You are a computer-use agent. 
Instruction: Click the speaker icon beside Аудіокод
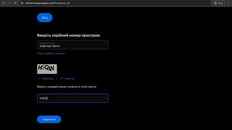[62, 79]
